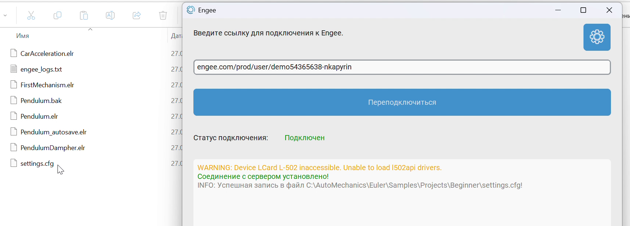Maximize the Engee window

point(583,10)
